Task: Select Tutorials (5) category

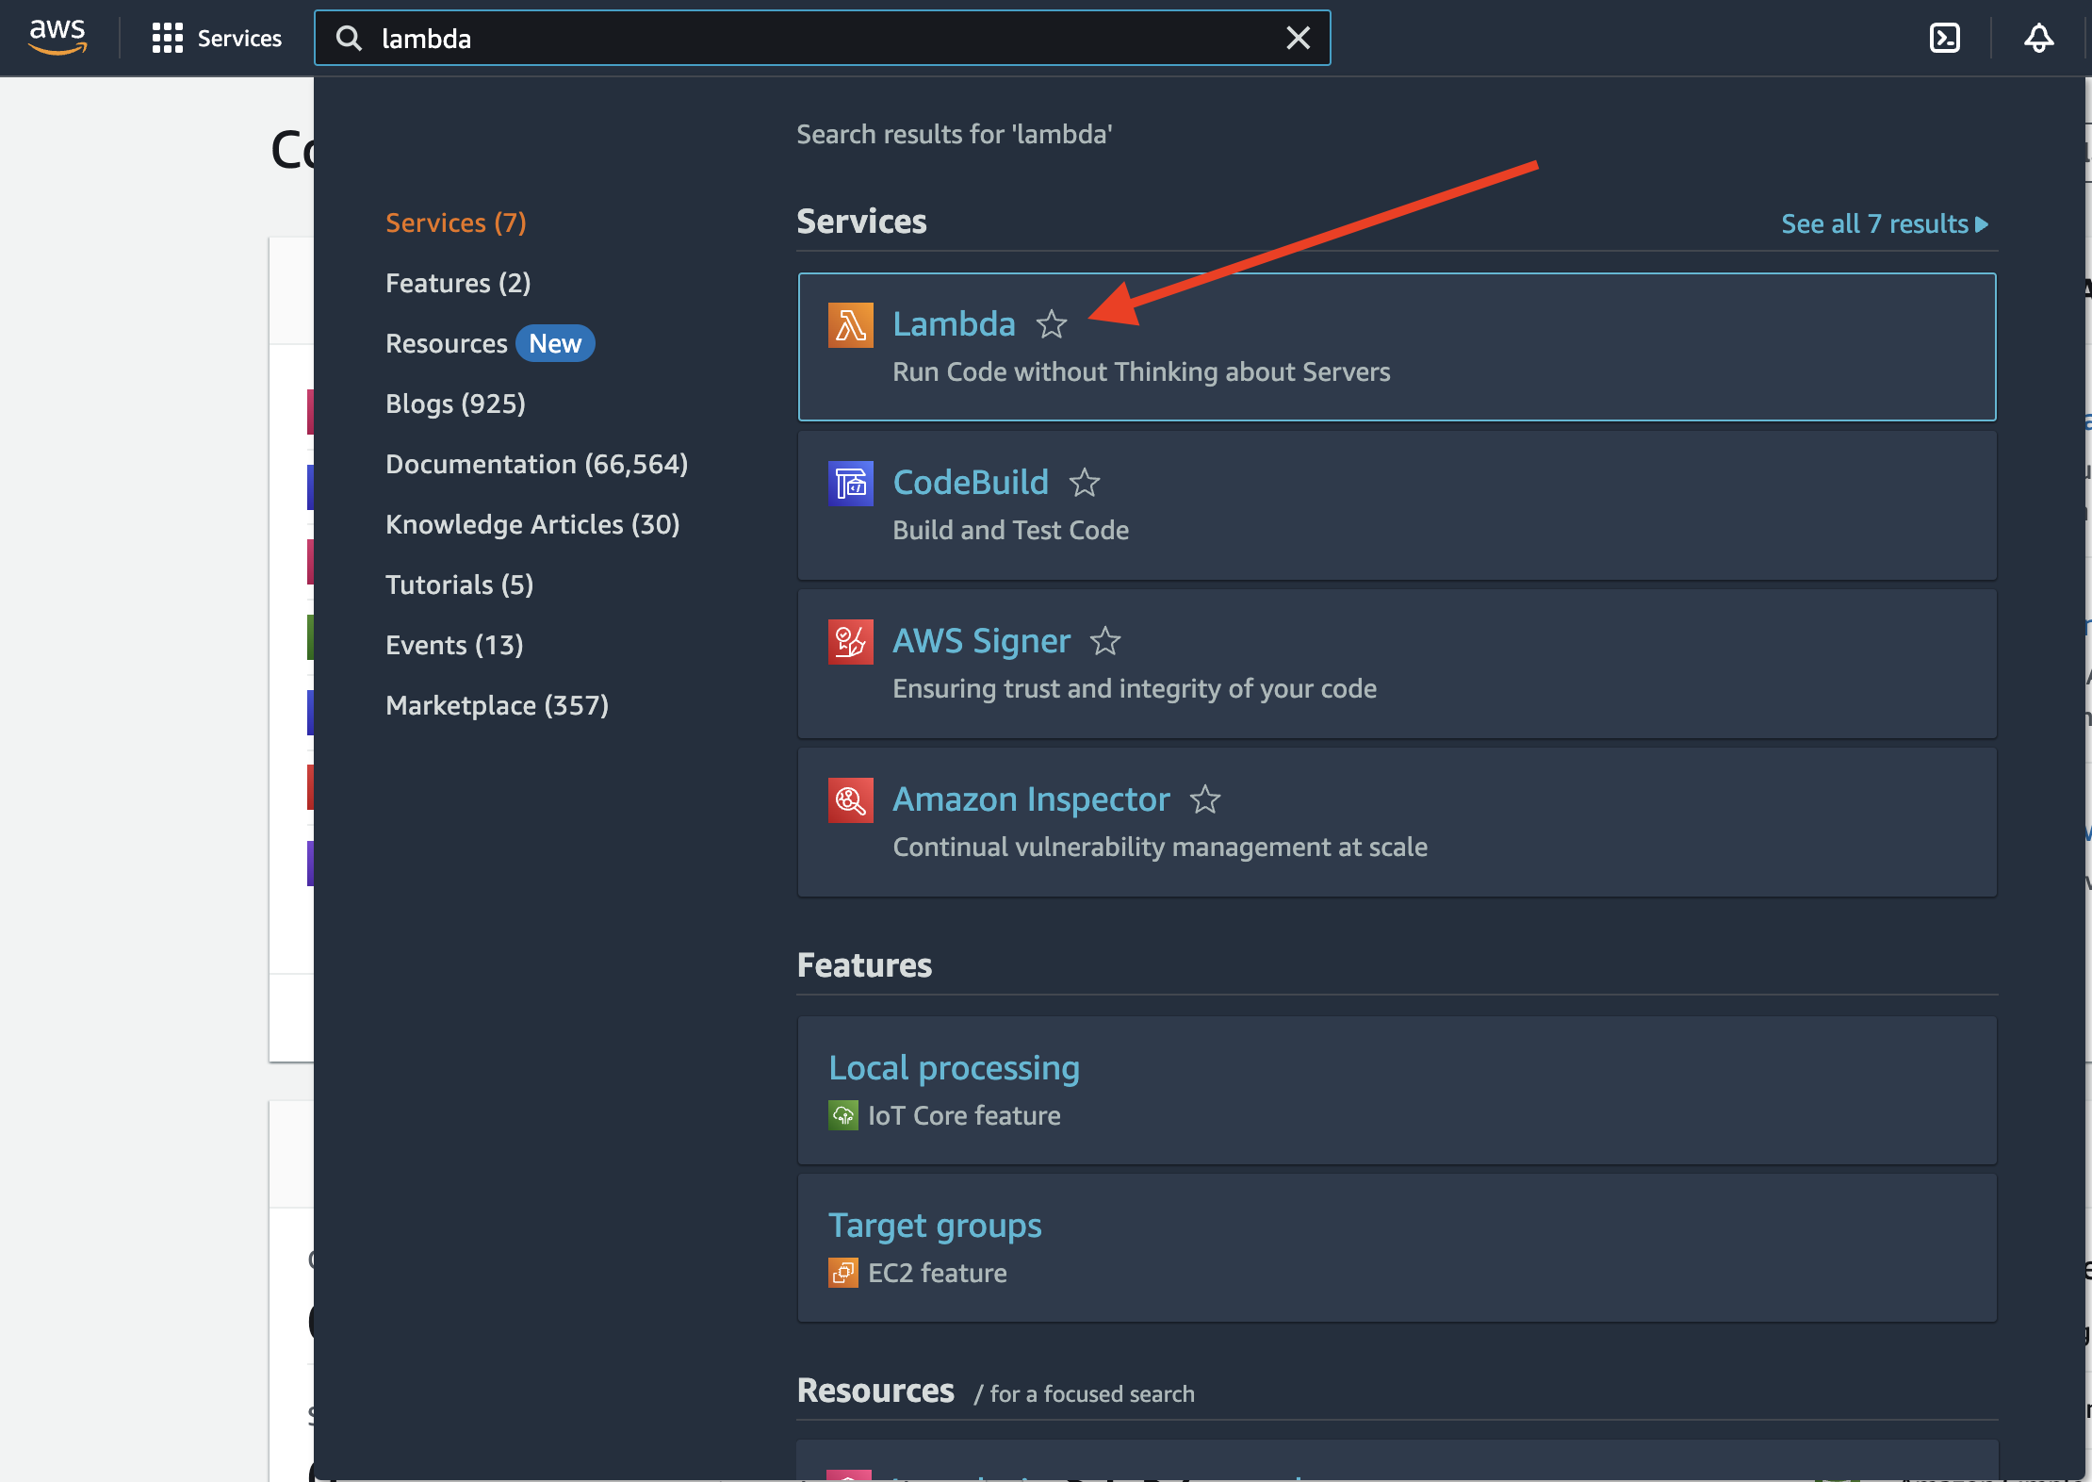Action: coord(459,585)
